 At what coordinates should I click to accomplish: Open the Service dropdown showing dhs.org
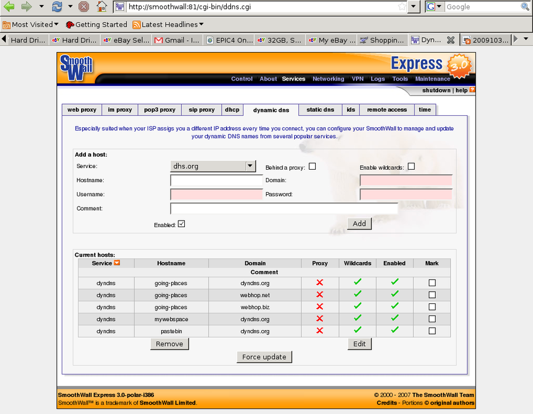tap(213, 166)
